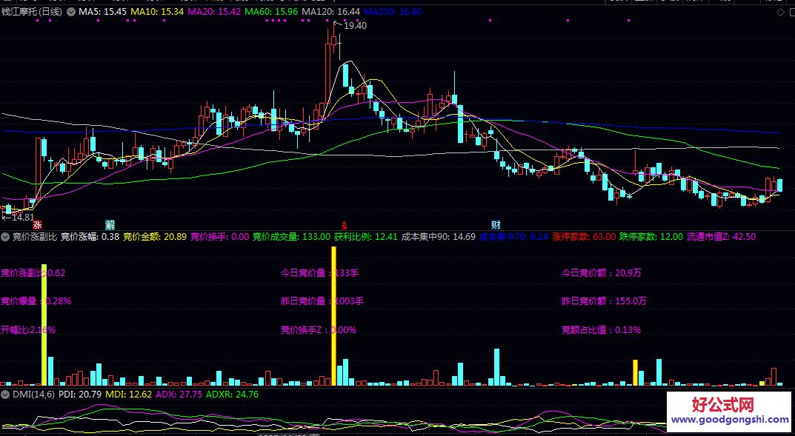Click the diamond icon at chart top right

click(x=779, y=12)
